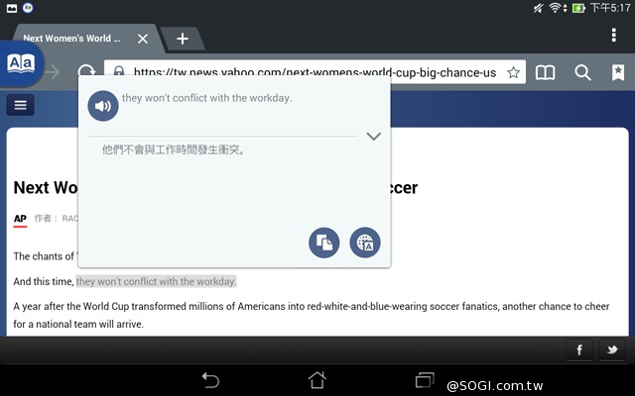Share the article on Twitter
The height and width of the screenshot is (396, 635).
pos(612,349)
